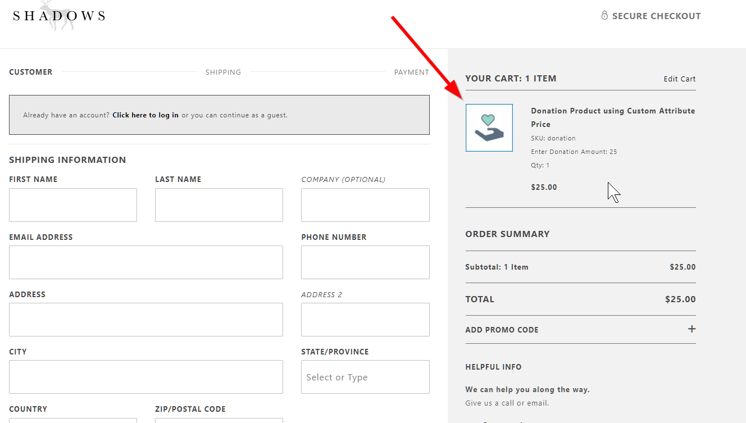The image size is (746, 423).
Task: Click the Edit Cart link
Action: click(x=679, y=79)
